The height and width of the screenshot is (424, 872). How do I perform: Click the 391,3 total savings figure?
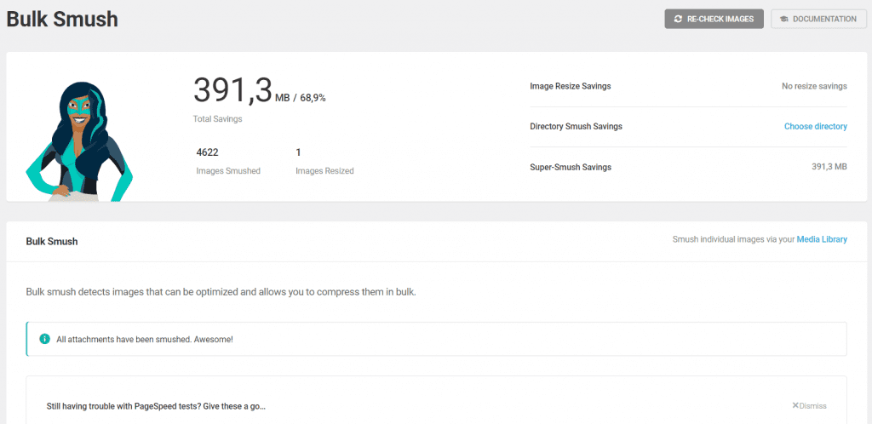[x=232, y=90]
